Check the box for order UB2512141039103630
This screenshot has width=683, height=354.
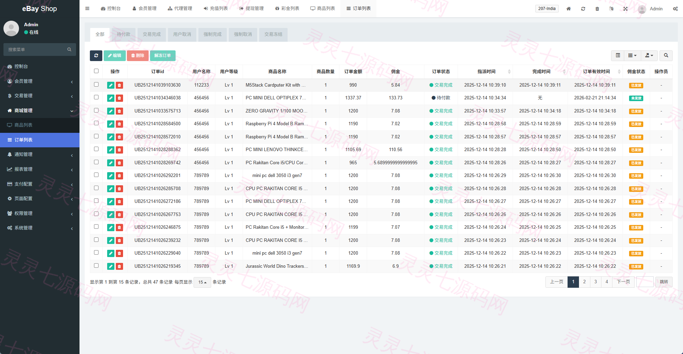coord(96,85)
